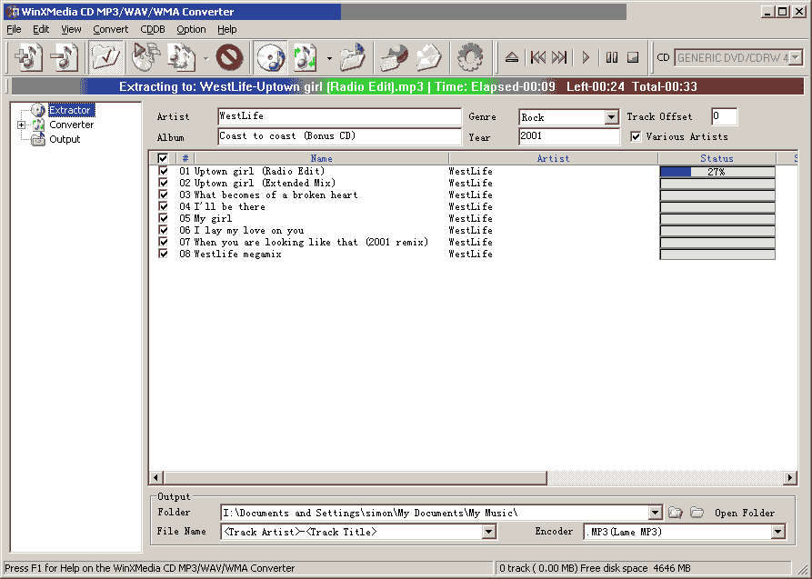
Task: Open the CD drive dropdown GENERIC DVD/CDRW
Action: [796, 58]
